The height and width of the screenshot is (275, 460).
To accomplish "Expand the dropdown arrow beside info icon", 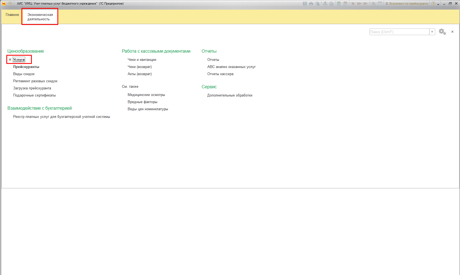I will point(438,4).
